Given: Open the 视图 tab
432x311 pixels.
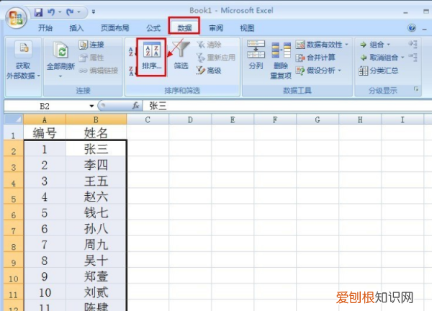Looking at the screenshot, I should click(247, 28).
